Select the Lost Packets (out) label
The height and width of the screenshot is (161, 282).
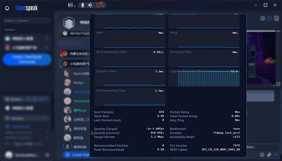107,120
